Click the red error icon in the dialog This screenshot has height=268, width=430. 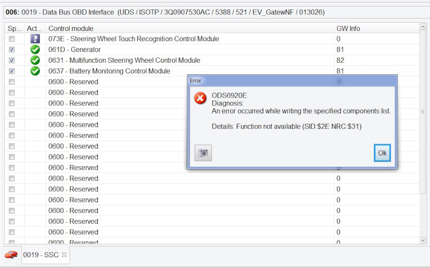(201, 98)
